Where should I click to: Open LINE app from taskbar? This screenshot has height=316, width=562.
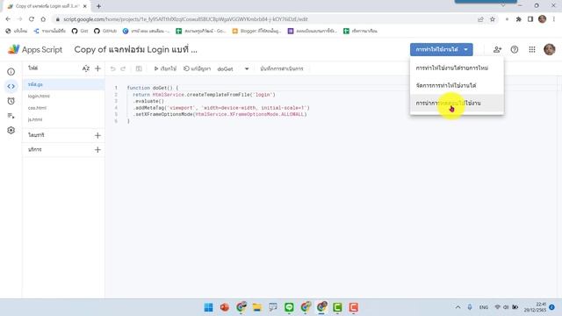[x=289, y=307]
